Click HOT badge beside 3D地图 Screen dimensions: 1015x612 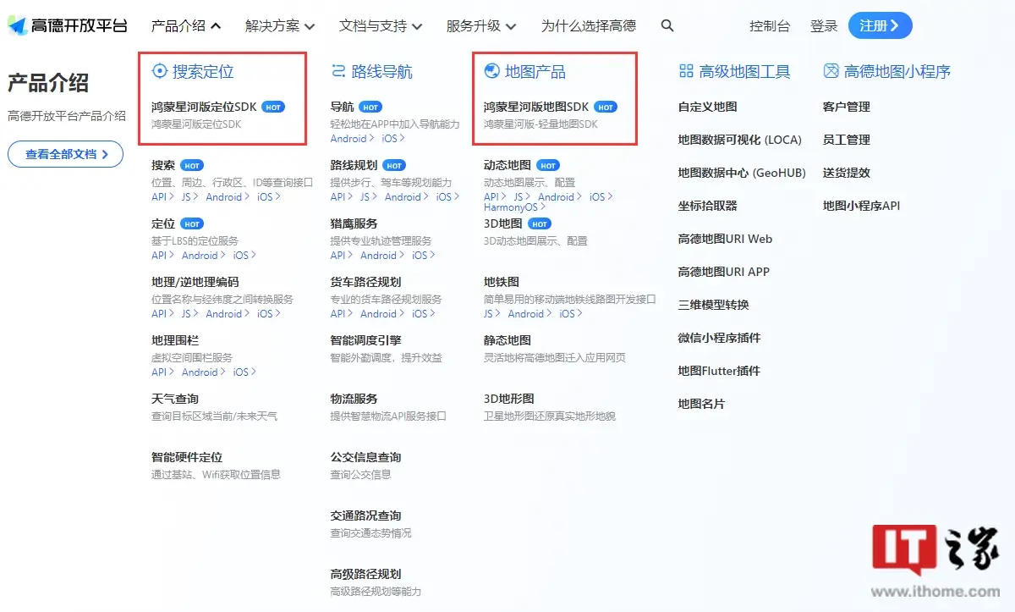(x=540, y=224)
